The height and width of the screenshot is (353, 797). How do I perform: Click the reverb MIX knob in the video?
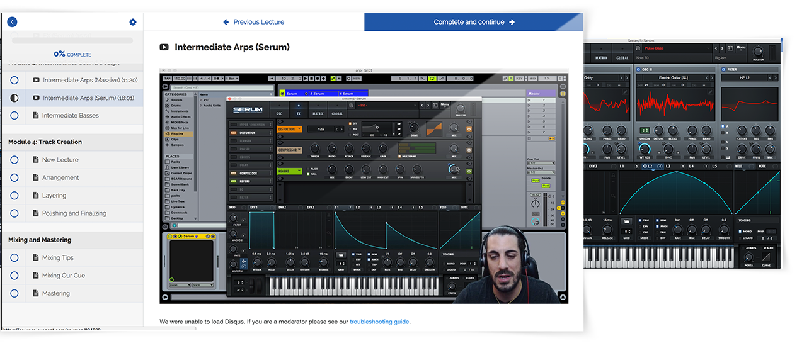pyautogui.click(x=453, y=169)
